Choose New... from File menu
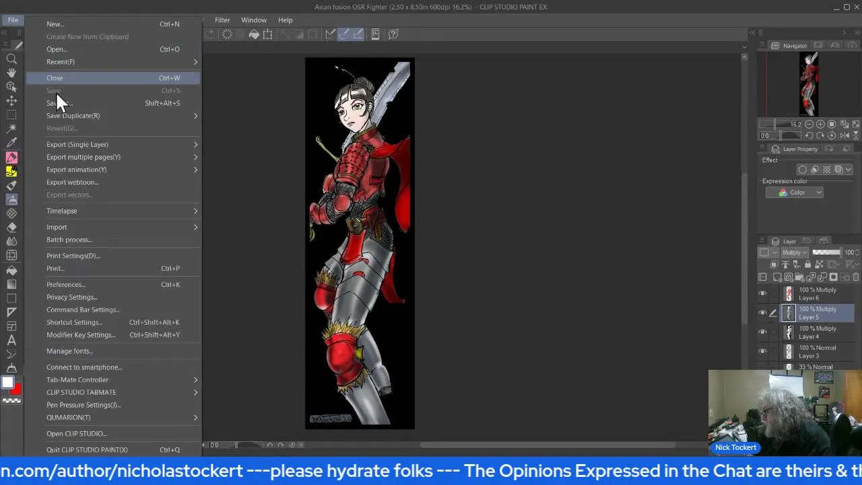The image size is (862, 485). [113, 24]
